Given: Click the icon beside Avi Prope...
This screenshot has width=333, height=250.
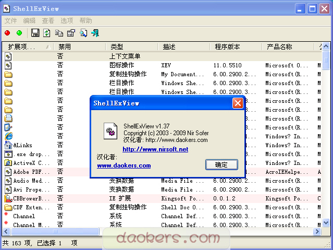Looking at the screenshot, I should click(8, 189).
